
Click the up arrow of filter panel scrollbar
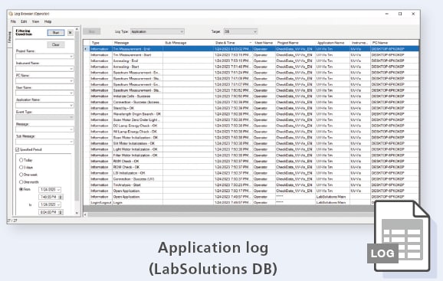77,29
